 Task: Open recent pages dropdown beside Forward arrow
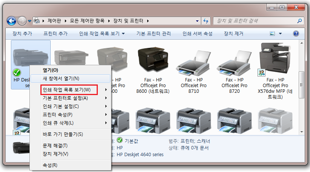pyautogui.click(x=29, y=21)
